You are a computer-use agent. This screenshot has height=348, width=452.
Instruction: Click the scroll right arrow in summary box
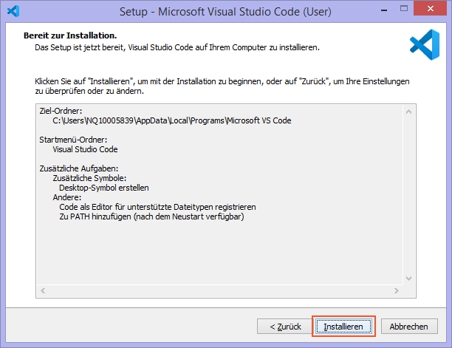pos(397,290)
